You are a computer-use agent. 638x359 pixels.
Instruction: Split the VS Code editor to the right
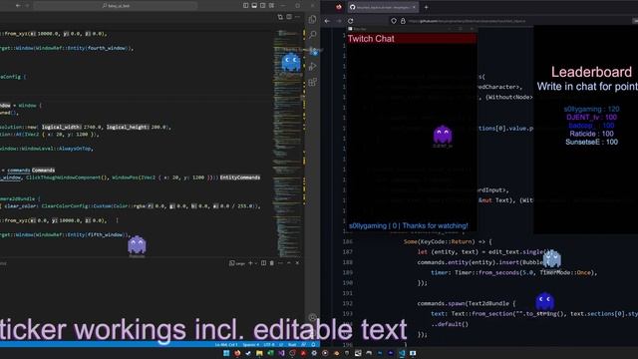click(x=289, y=17)
